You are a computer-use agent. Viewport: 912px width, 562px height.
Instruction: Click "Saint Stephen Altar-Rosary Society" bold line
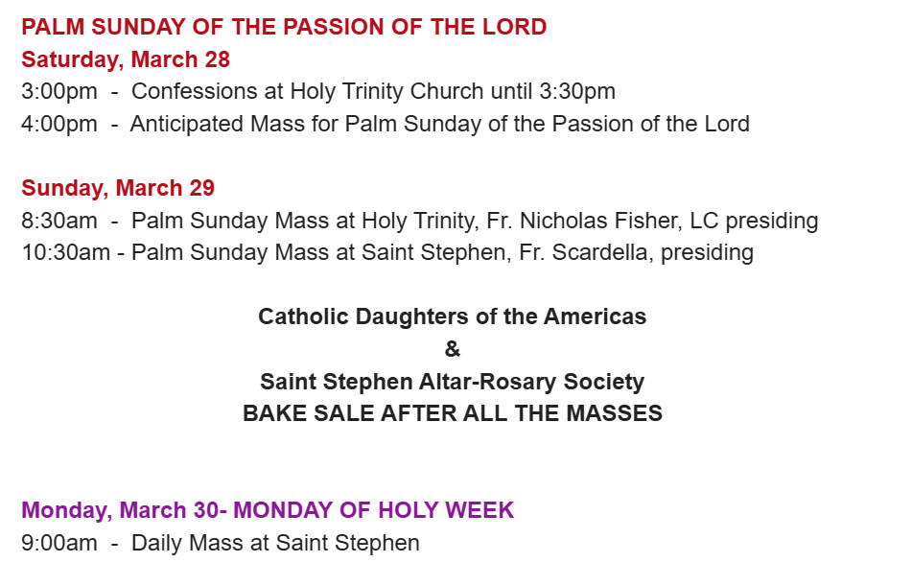click(452, 382)
